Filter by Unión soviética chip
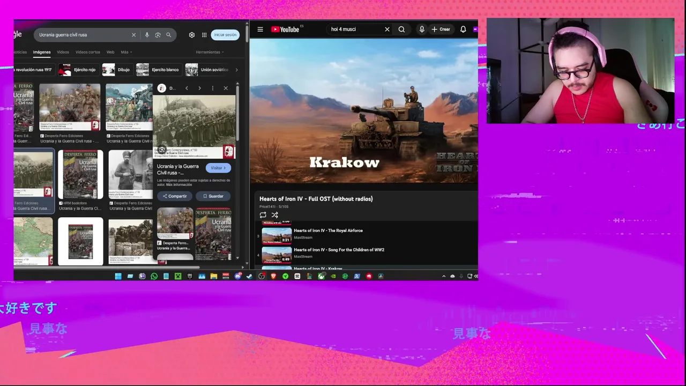The width and height of the screenshot is (686, 386). (x=207, y=70)
